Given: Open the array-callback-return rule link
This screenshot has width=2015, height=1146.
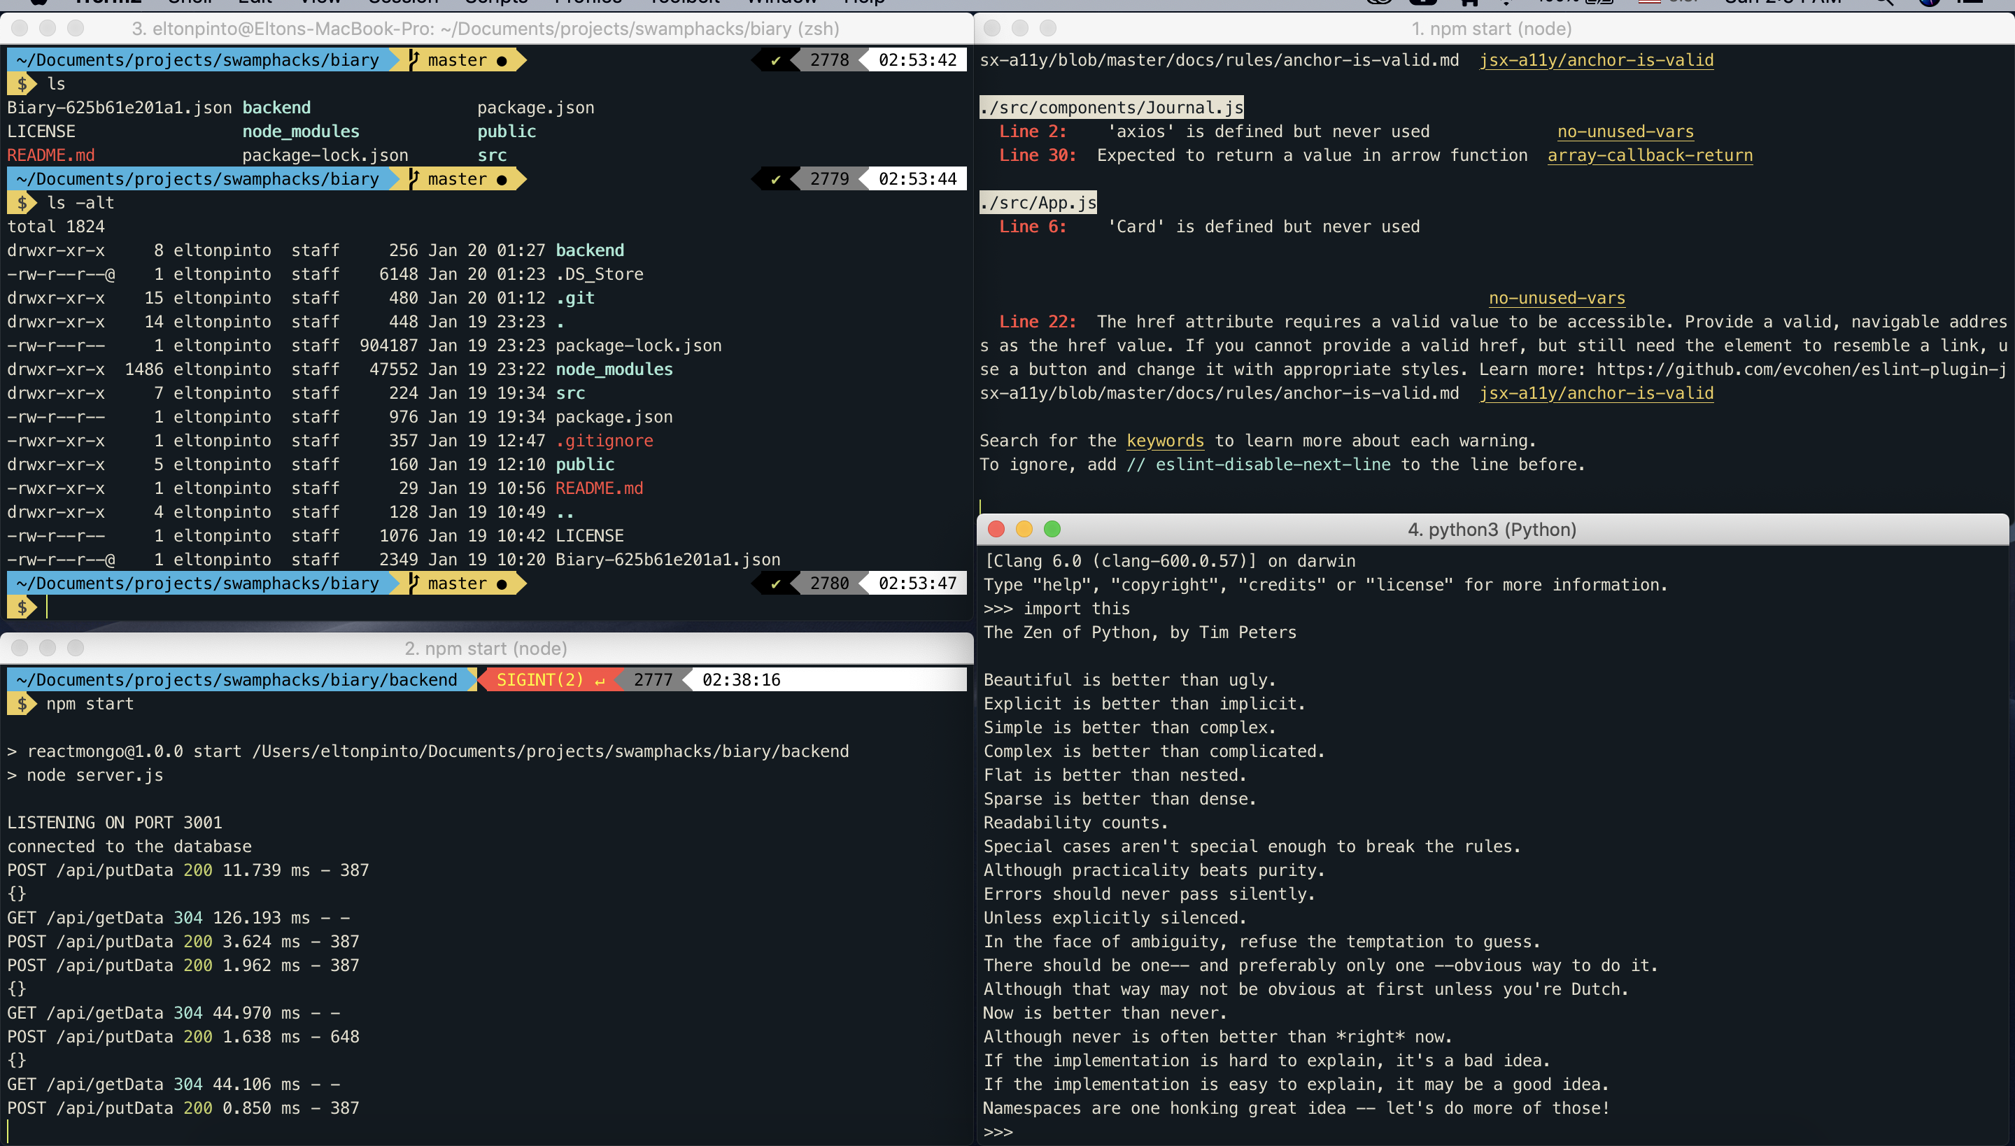Looking at the screenshot, I should pyautogui.click(x=1650, y=155).
